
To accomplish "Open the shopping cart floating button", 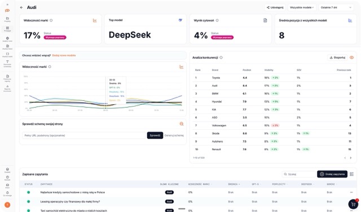I will [x=353, y=204].
